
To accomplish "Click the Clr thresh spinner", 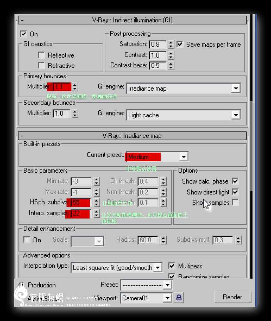I will (x=163, y=181).
